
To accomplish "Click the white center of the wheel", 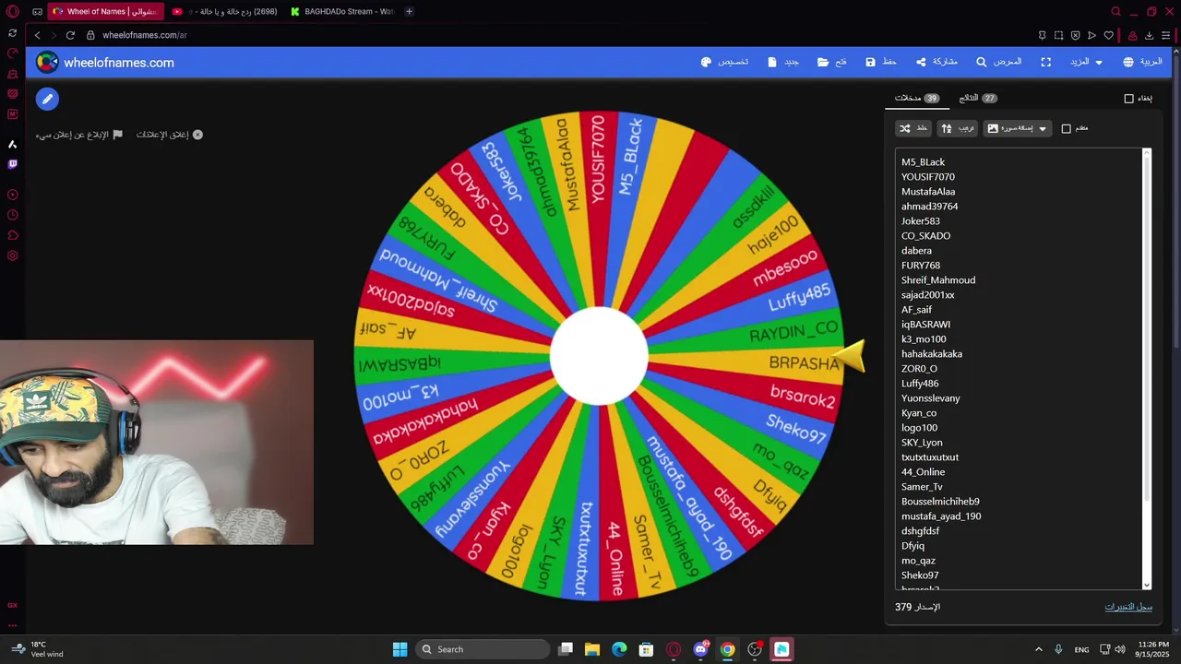I will [x=599, y=356].
